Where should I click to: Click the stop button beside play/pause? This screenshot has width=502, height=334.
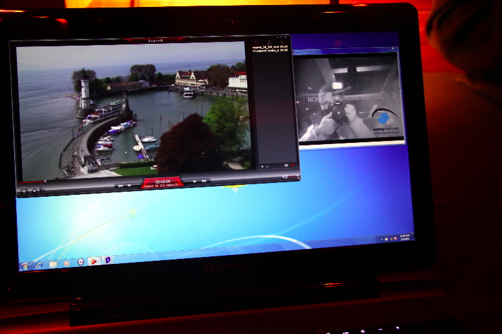pos(33,190)
